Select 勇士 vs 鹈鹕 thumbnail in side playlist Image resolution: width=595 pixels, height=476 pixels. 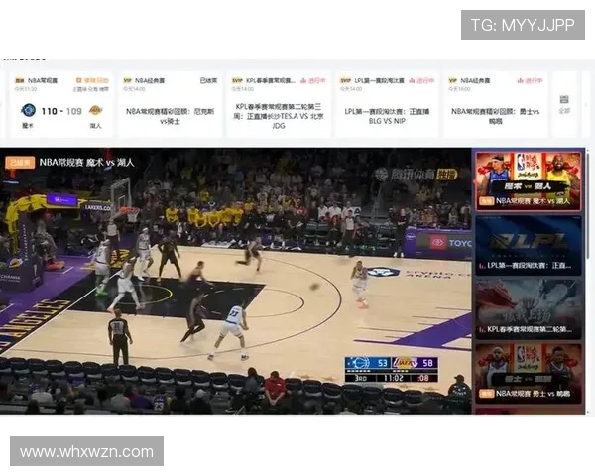tap(529, 374)
